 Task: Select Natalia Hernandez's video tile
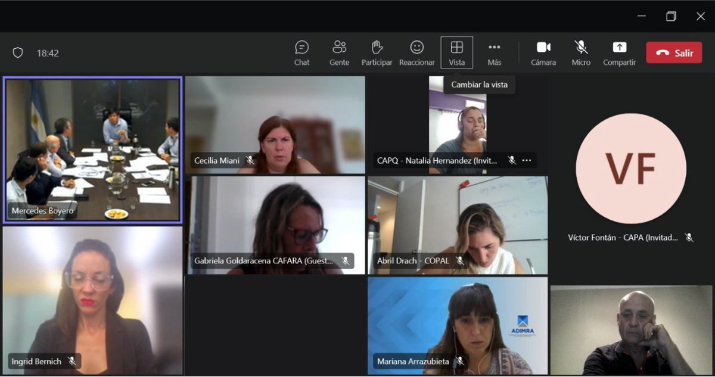[458, 124]
